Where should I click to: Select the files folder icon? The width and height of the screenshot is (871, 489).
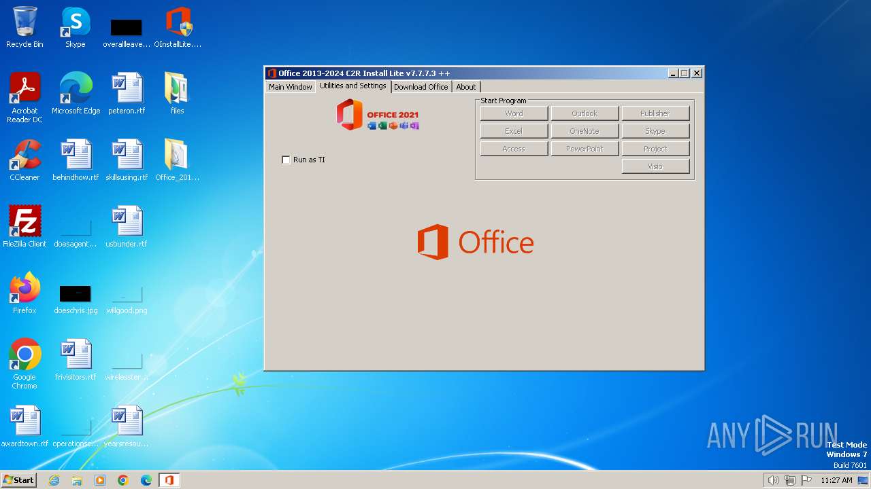178,94
